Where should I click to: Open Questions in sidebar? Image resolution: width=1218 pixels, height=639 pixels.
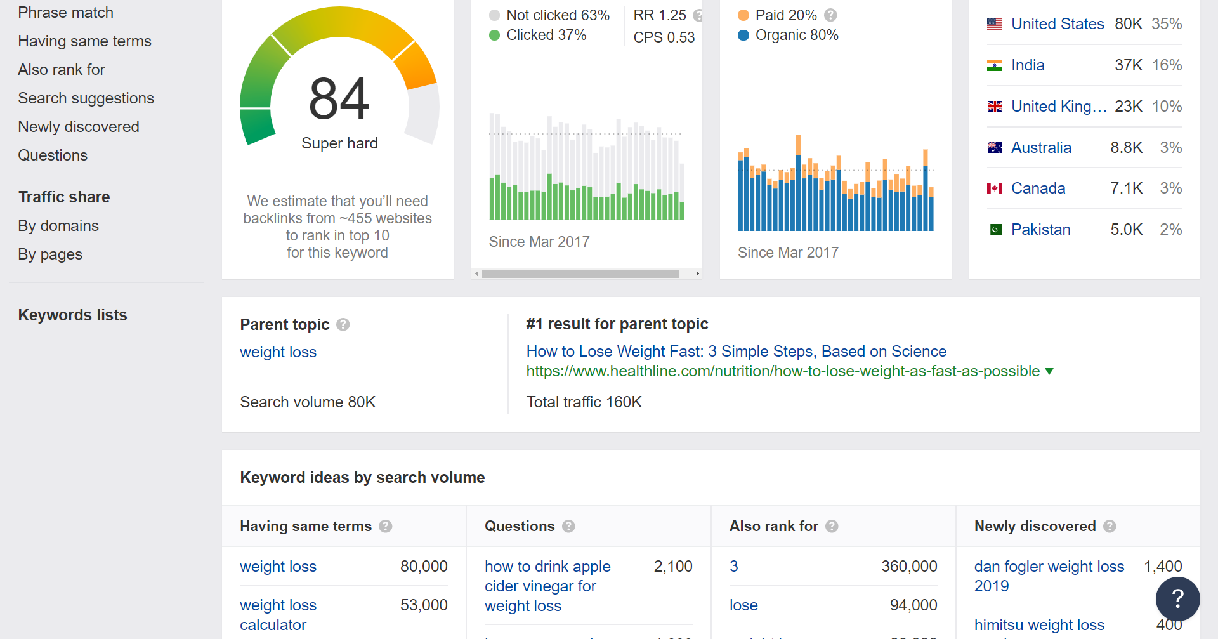click(53, 155)
